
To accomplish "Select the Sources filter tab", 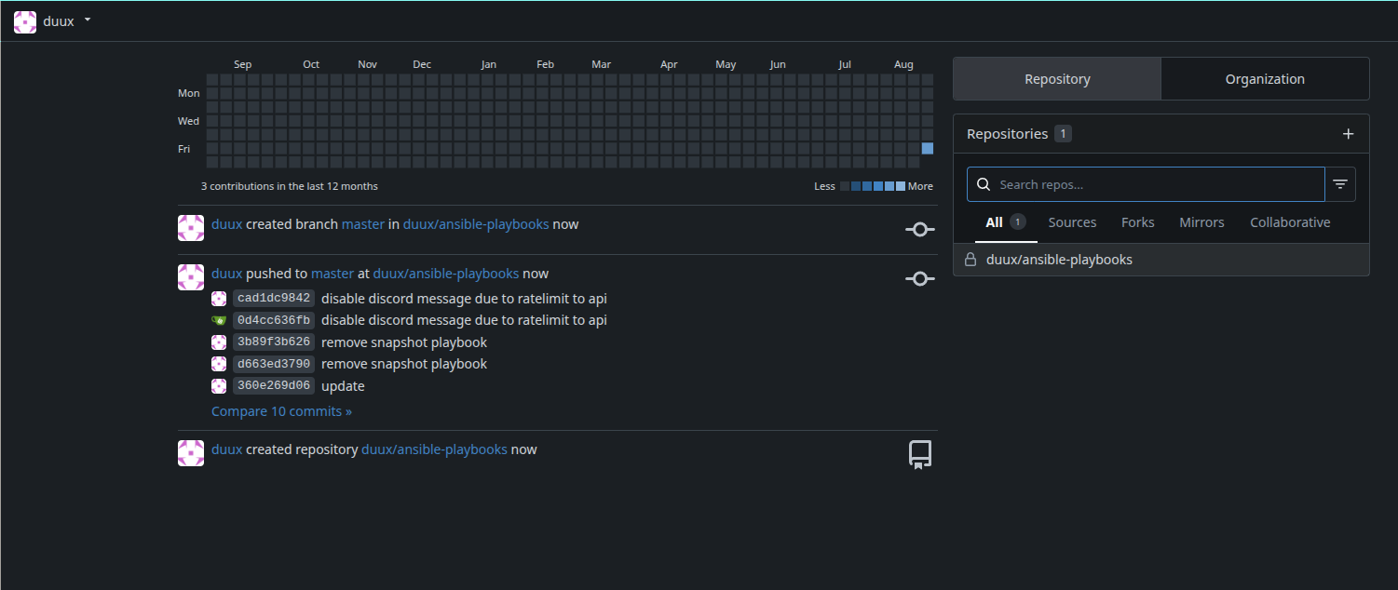I will pyautogui.click(x=1072, y=222).
